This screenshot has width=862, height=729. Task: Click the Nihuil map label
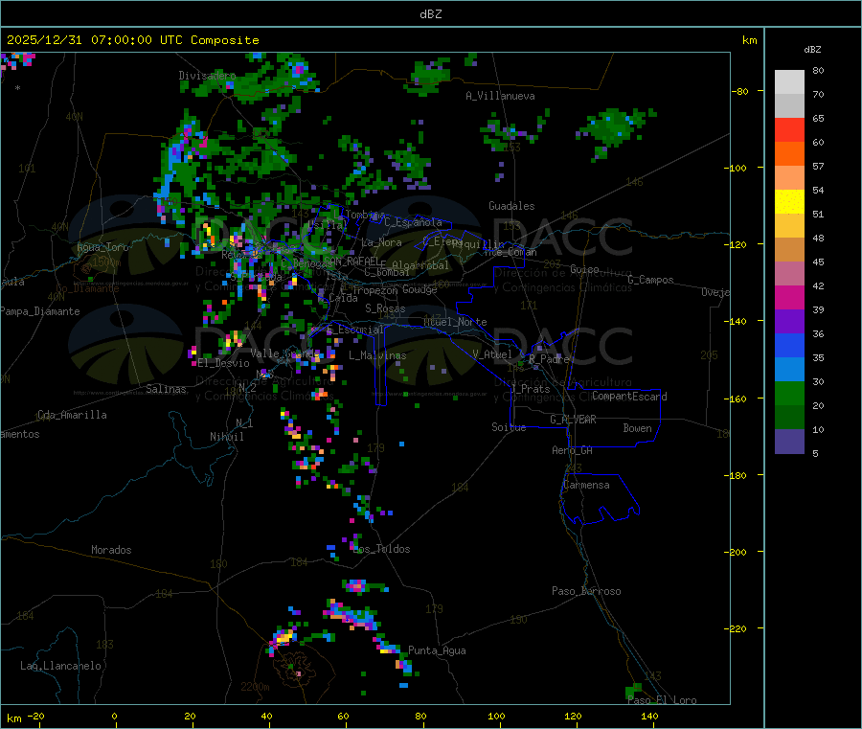[x=227, y=437]
